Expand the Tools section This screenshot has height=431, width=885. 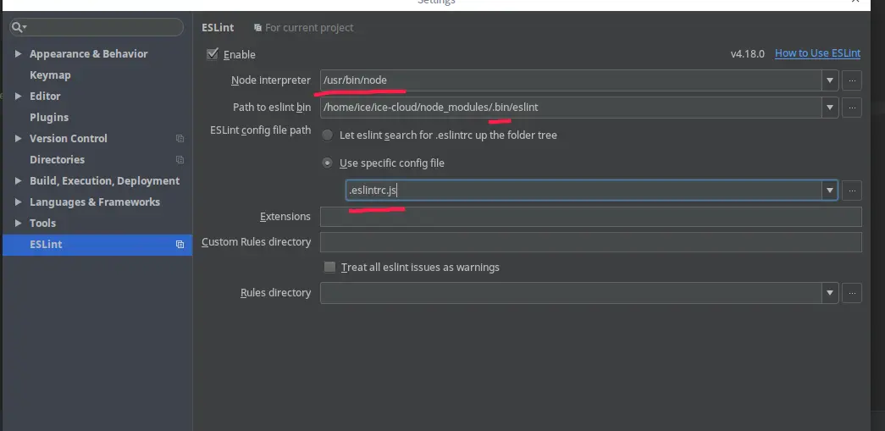coord(18,223)
